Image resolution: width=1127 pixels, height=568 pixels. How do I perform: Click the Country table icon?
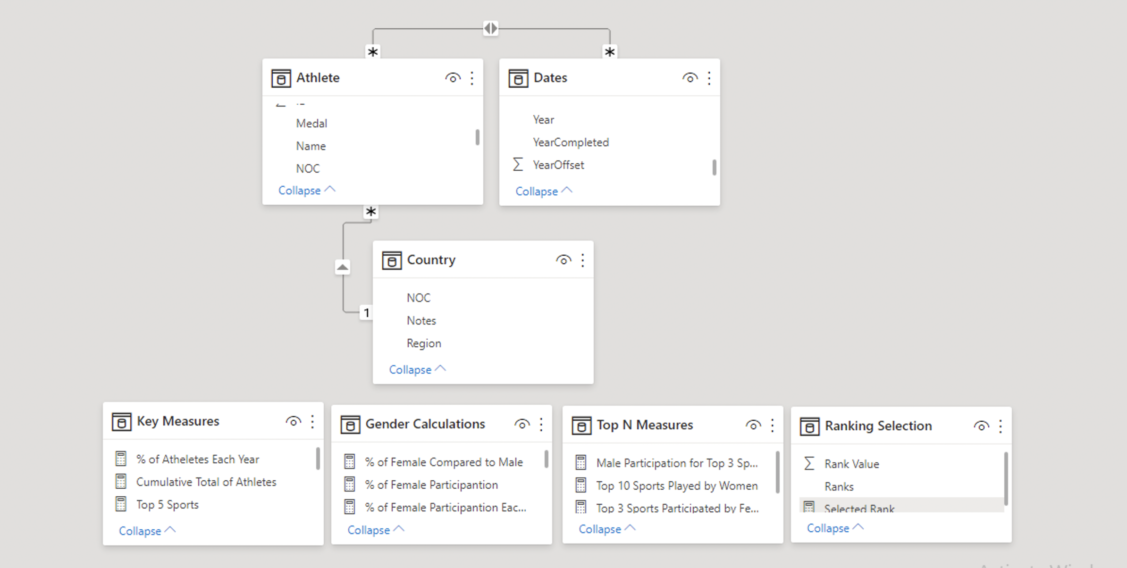pos(392,260)
